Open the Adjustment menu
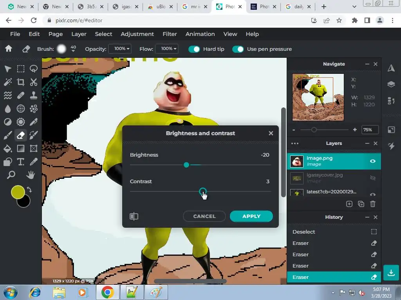 pyautogui.click(x=137, y=34)
